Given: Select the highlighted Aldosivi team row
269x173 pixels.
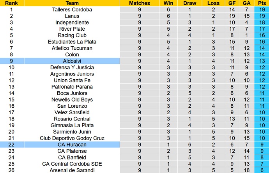Looking at the screenshot, I should (72, 61).
